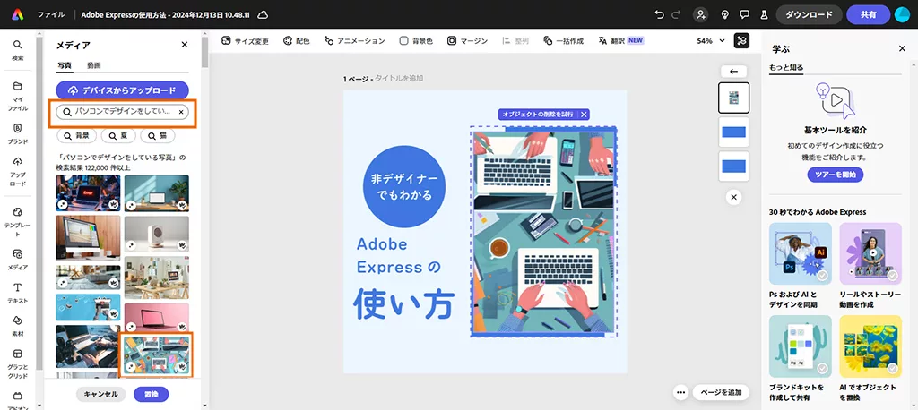Click the 置換 button

tap(151, 394)
